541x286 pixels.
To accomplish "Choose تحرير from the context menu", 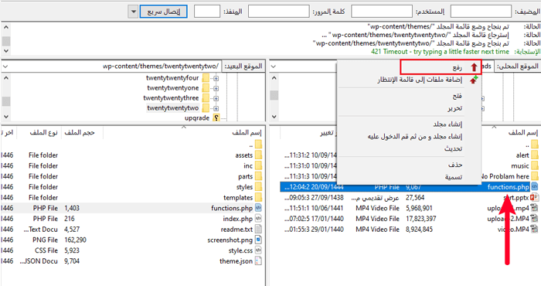I will (x=454, y=108).
